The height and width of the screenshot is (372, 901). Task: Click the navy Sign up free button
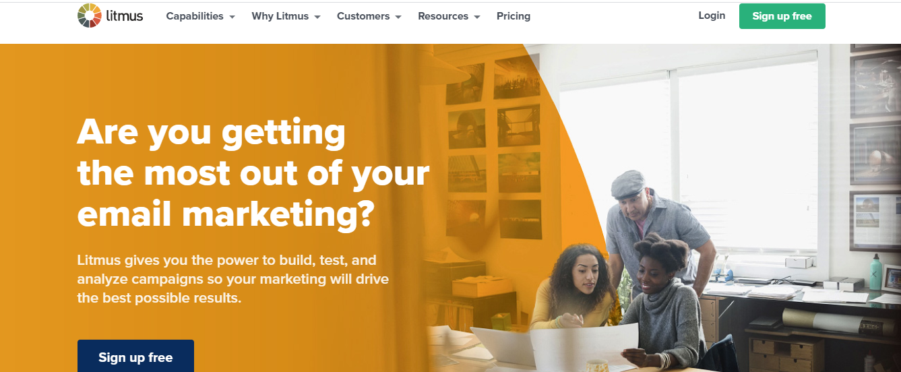coord(135,356)
